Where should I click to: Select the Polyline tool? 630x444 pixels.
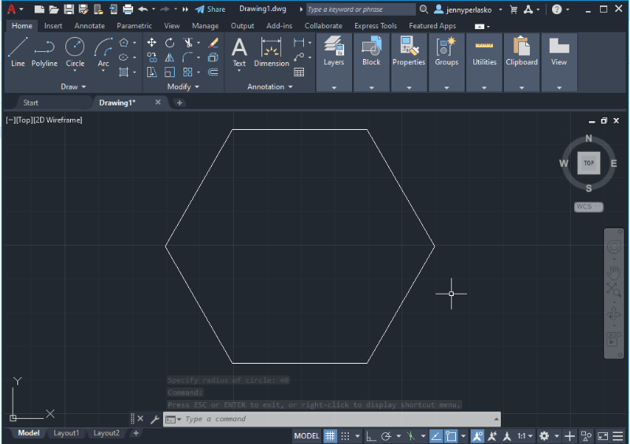click(44, 52)
